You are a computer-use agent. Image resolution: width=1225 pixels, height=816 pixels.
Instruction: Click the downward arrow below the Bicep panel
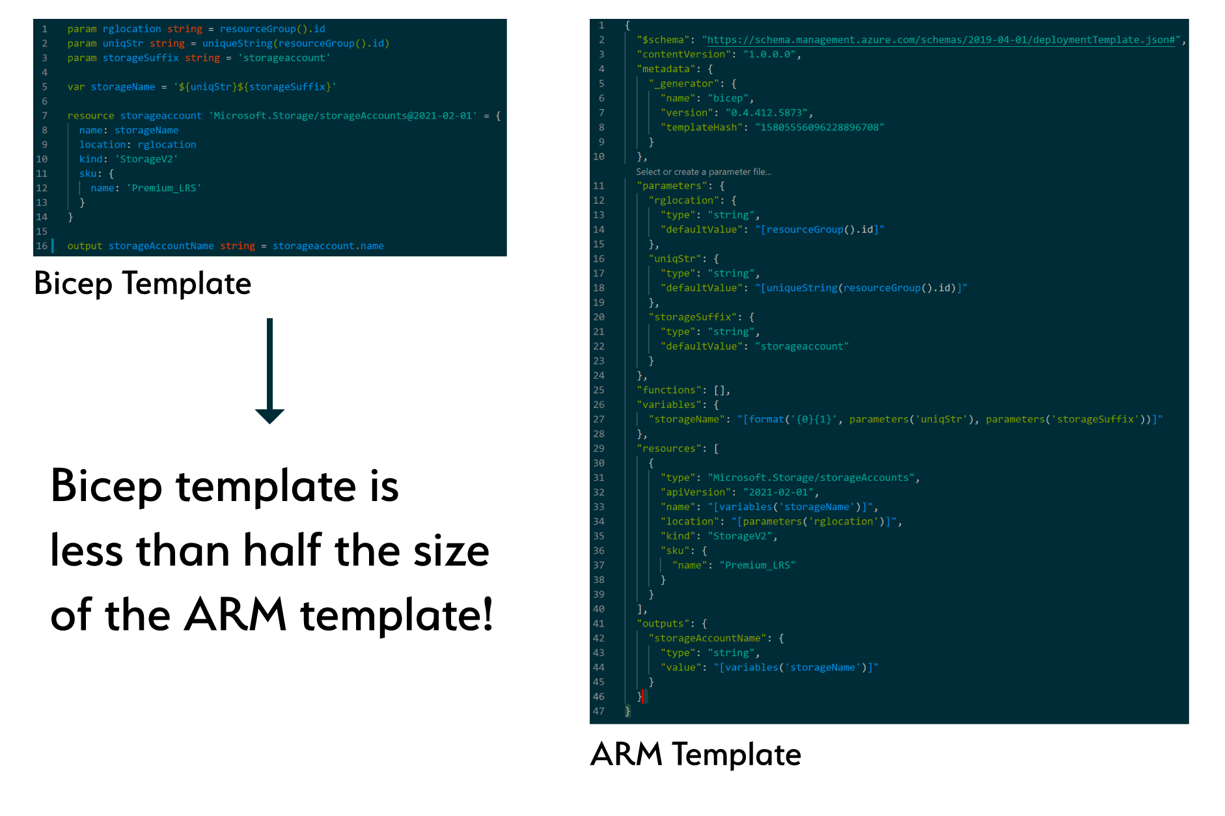269,372
